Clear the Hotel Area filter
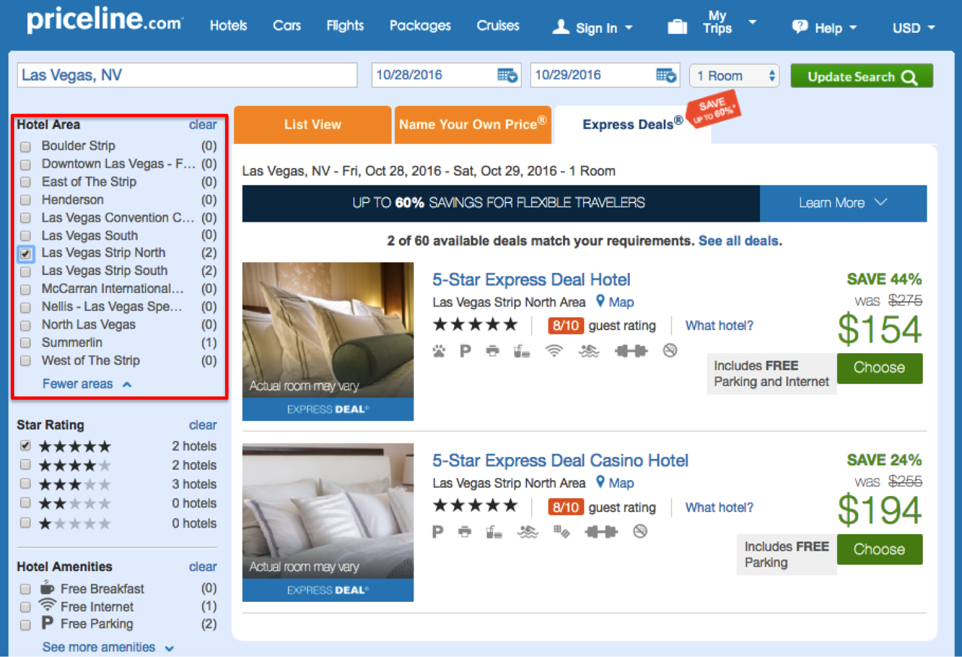This screenshot has width=962, height=657. click(203, 125)
